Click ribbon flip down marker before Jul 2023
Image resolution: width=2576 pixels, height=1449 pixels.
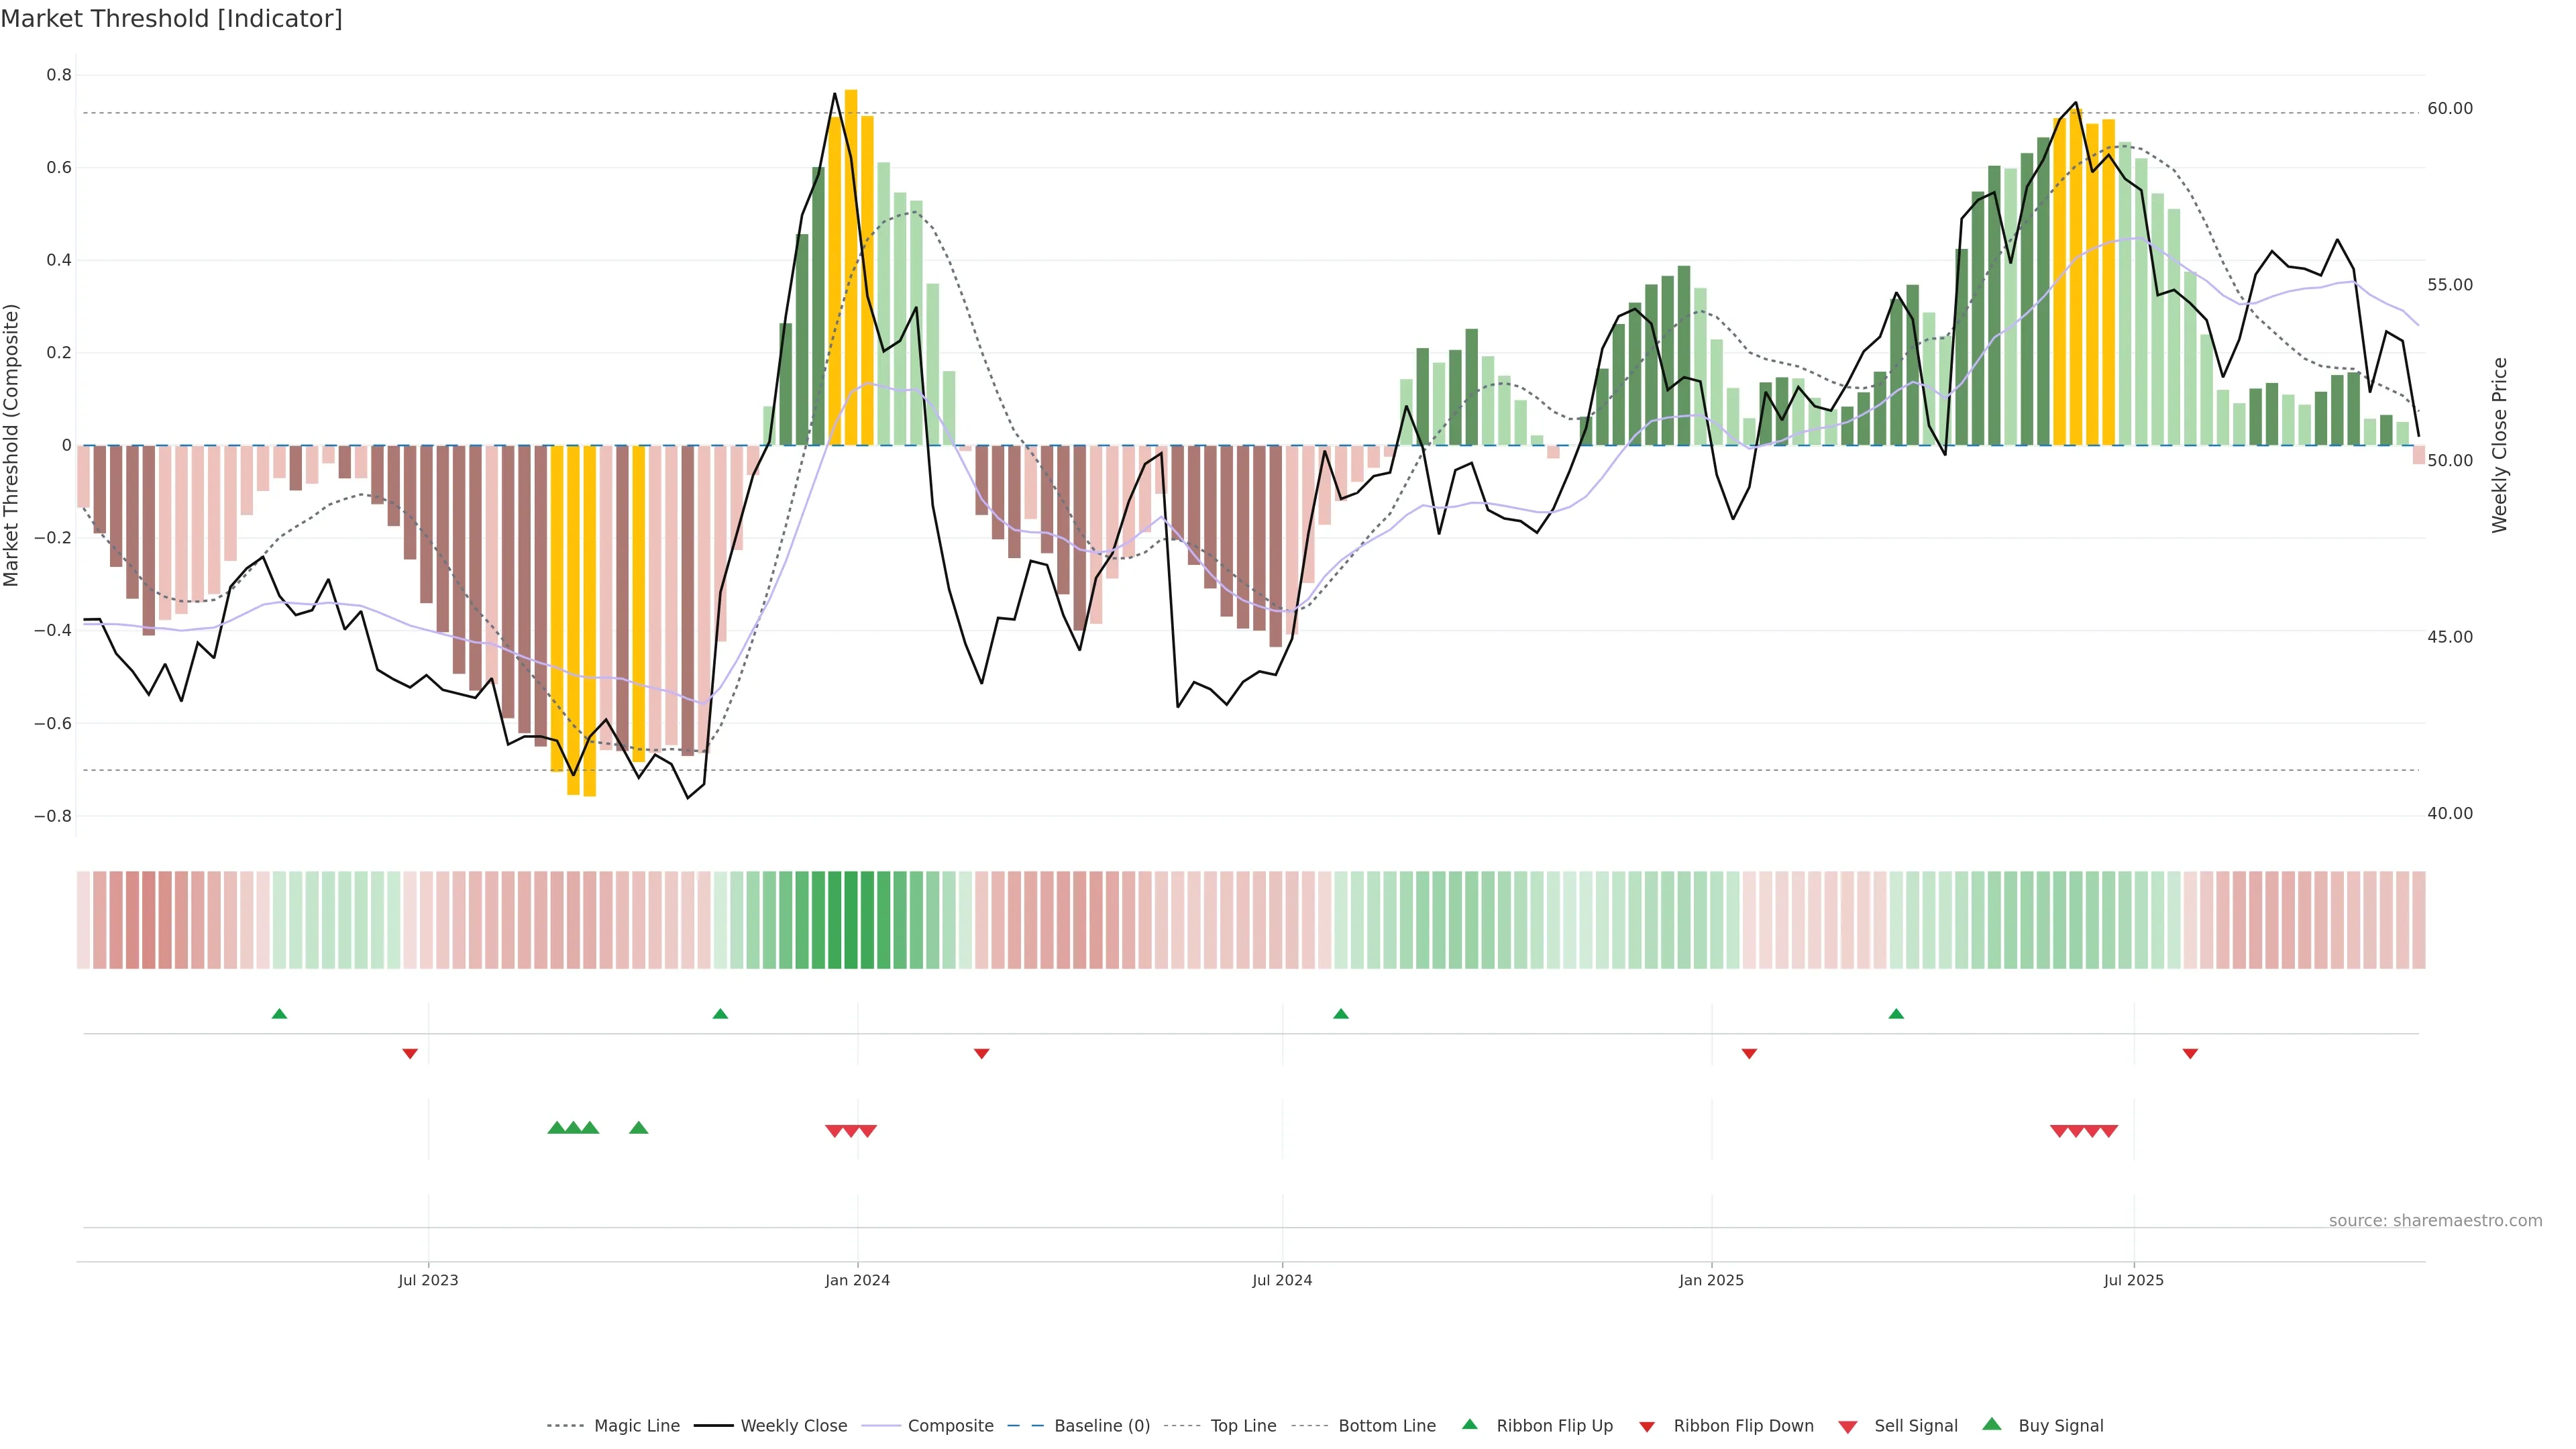click(410, 1054)
